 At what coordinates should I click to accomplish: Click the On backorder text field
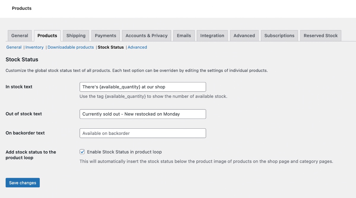point(143,133)
